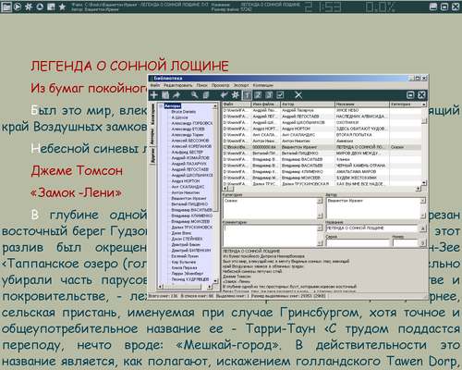Screen dimensions: 462x370
Task: Select Джон СТЕЙНБЕК in the authors tree
Action: coord(187,239)
